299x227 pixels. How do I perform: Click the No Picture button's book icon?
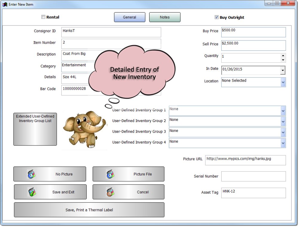pos(31,174)
